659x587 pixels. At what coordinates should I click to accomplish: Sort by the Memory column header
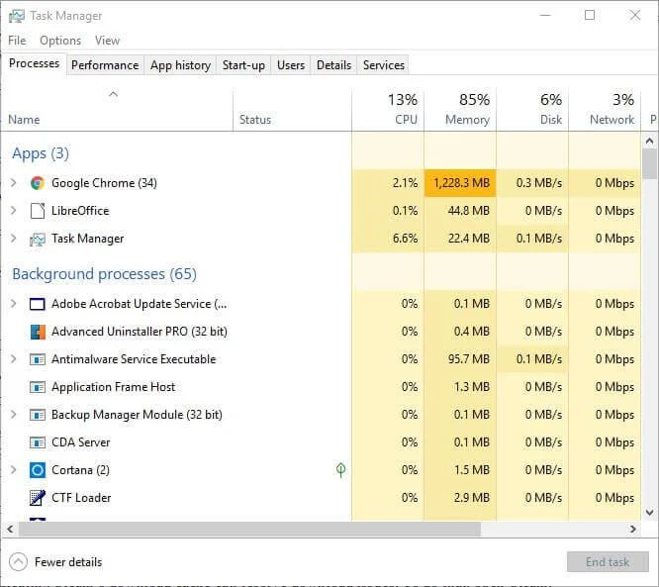(460, 109)
